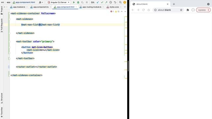Select the app.component.html tab

coord(66,7)
